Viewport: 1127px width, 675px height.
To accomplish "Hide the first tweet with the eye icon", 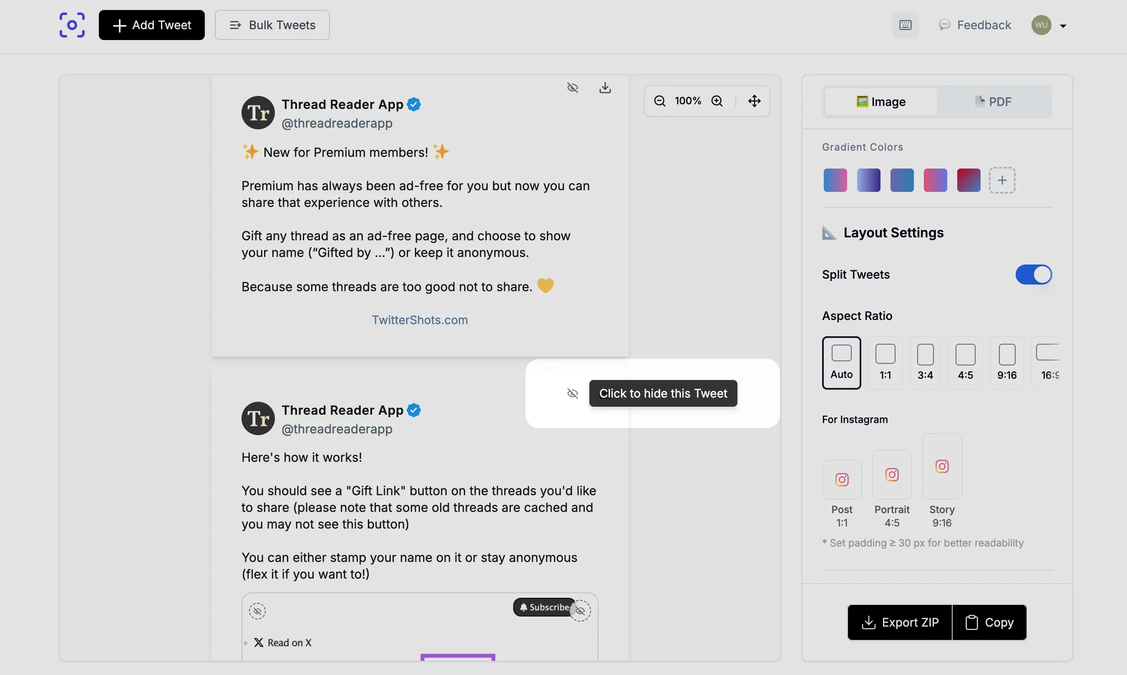I will click(572, 87).
